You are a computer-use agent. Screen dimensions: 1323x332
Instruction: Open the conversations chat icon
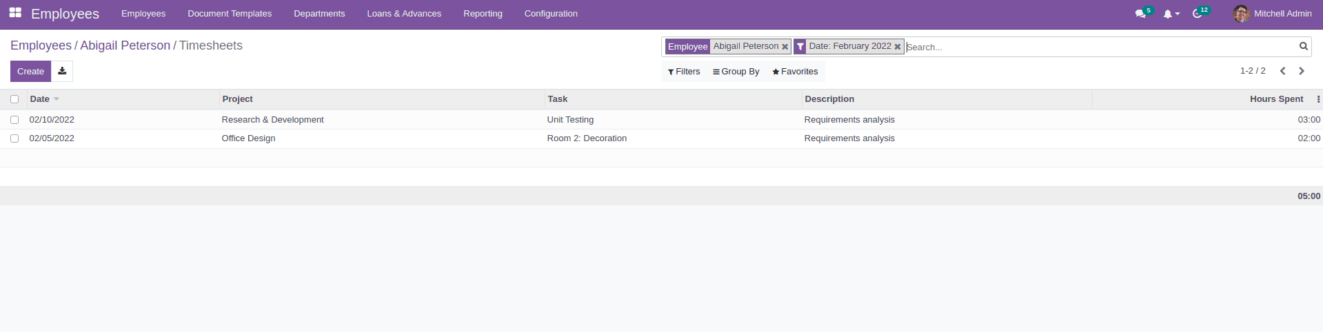pos(1140,14)
